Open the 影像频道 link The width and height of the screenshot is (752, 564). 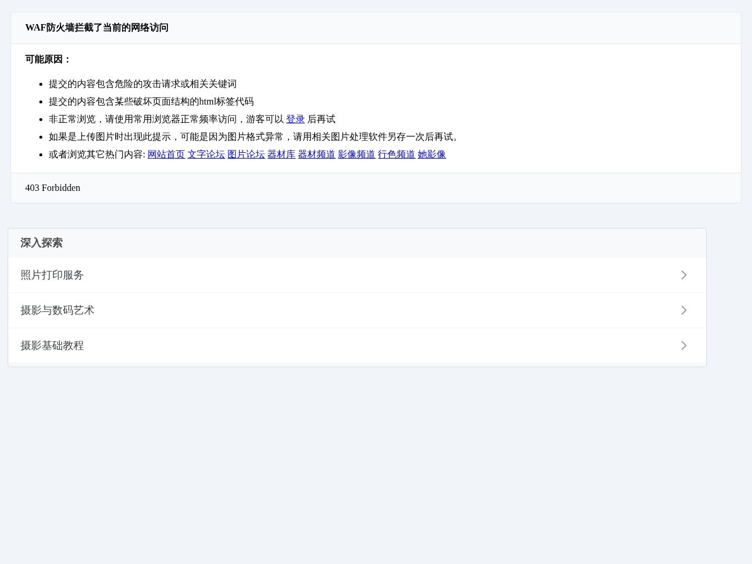click(x=357, y=155)
